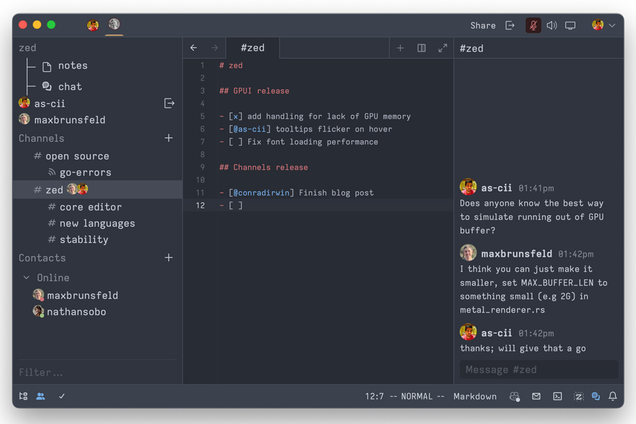Click the 12:7 cursor position
The image size is (636, 424).
pos(374,396)
